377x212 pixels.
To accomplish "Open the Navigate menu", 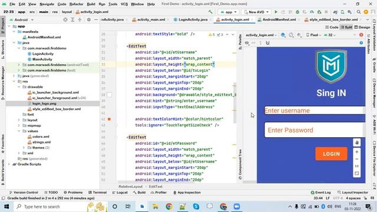I will [x=47, y=4].
